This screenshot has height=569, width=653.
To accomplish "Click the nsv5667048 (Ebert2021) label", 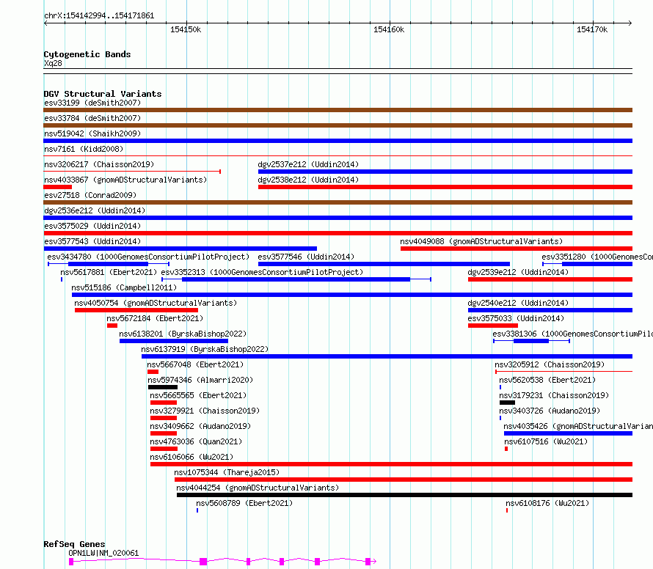I will point(195,364).
